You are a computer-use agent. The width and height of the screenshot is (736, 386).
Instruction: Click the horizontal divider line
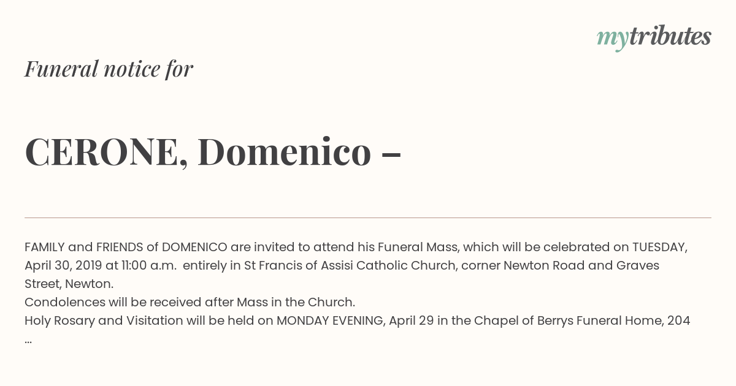[x=368, y=218]
